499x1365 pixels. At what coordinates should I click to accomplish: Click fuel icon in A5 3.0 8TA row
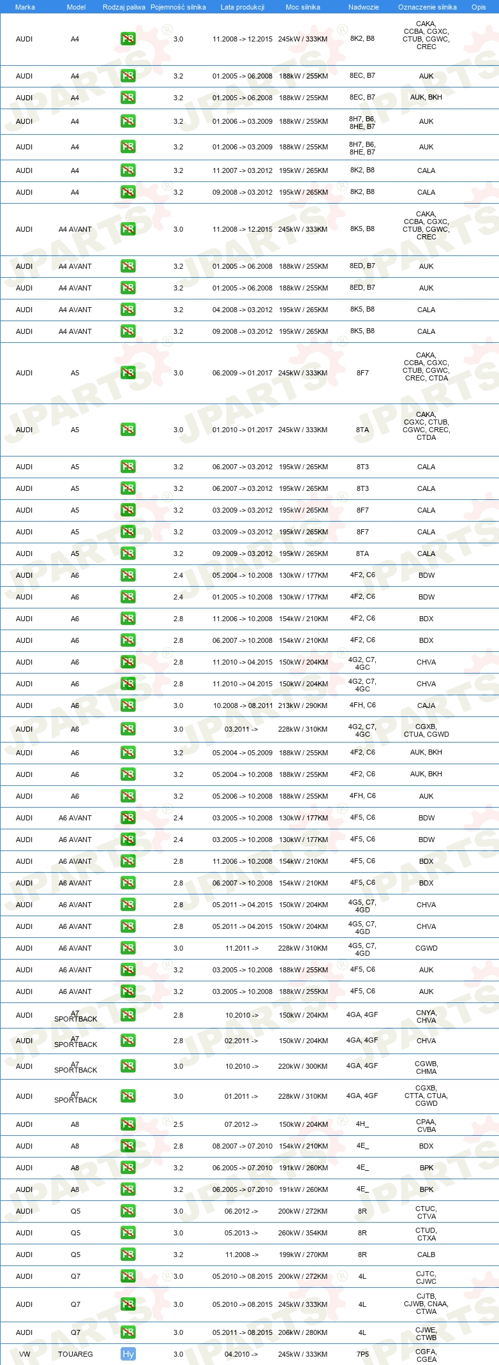(x=128, y=430)
